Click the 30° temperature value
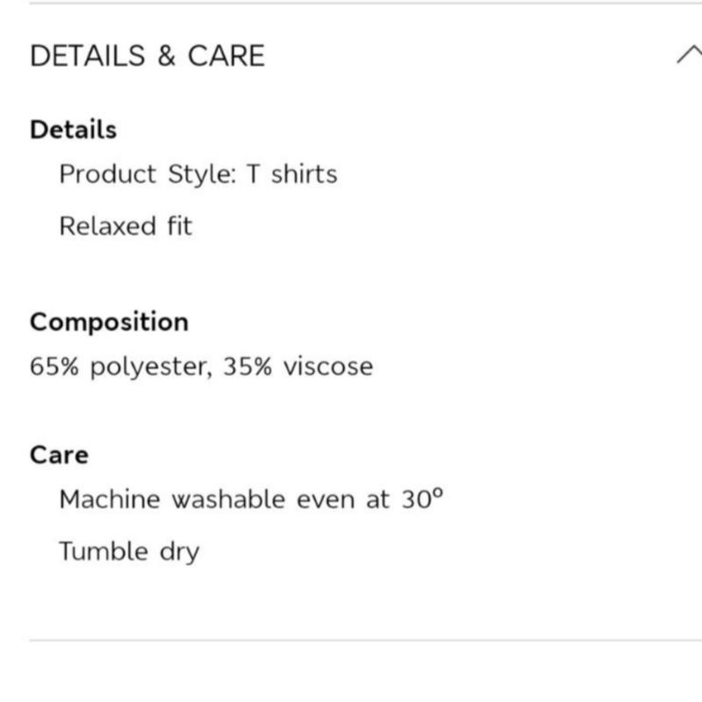702x702 pixels. (x=422, y=498)
